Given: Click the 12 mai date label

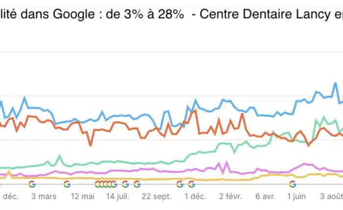Looking at the screenshot, I should [x=82, y=196].
